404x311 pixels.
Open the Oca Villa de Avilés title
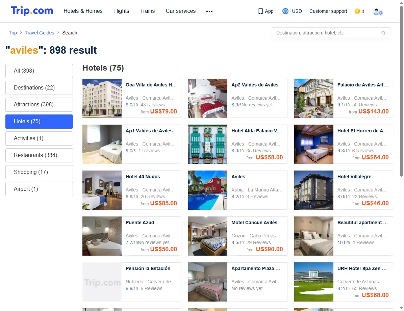coord(151,85)
